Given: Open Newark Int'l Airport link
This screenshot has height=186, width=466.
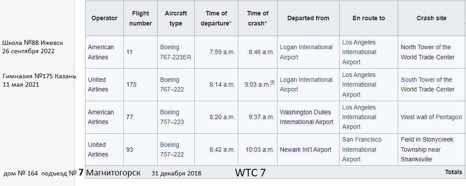Looking at the screenshot, I should [306, 150].
